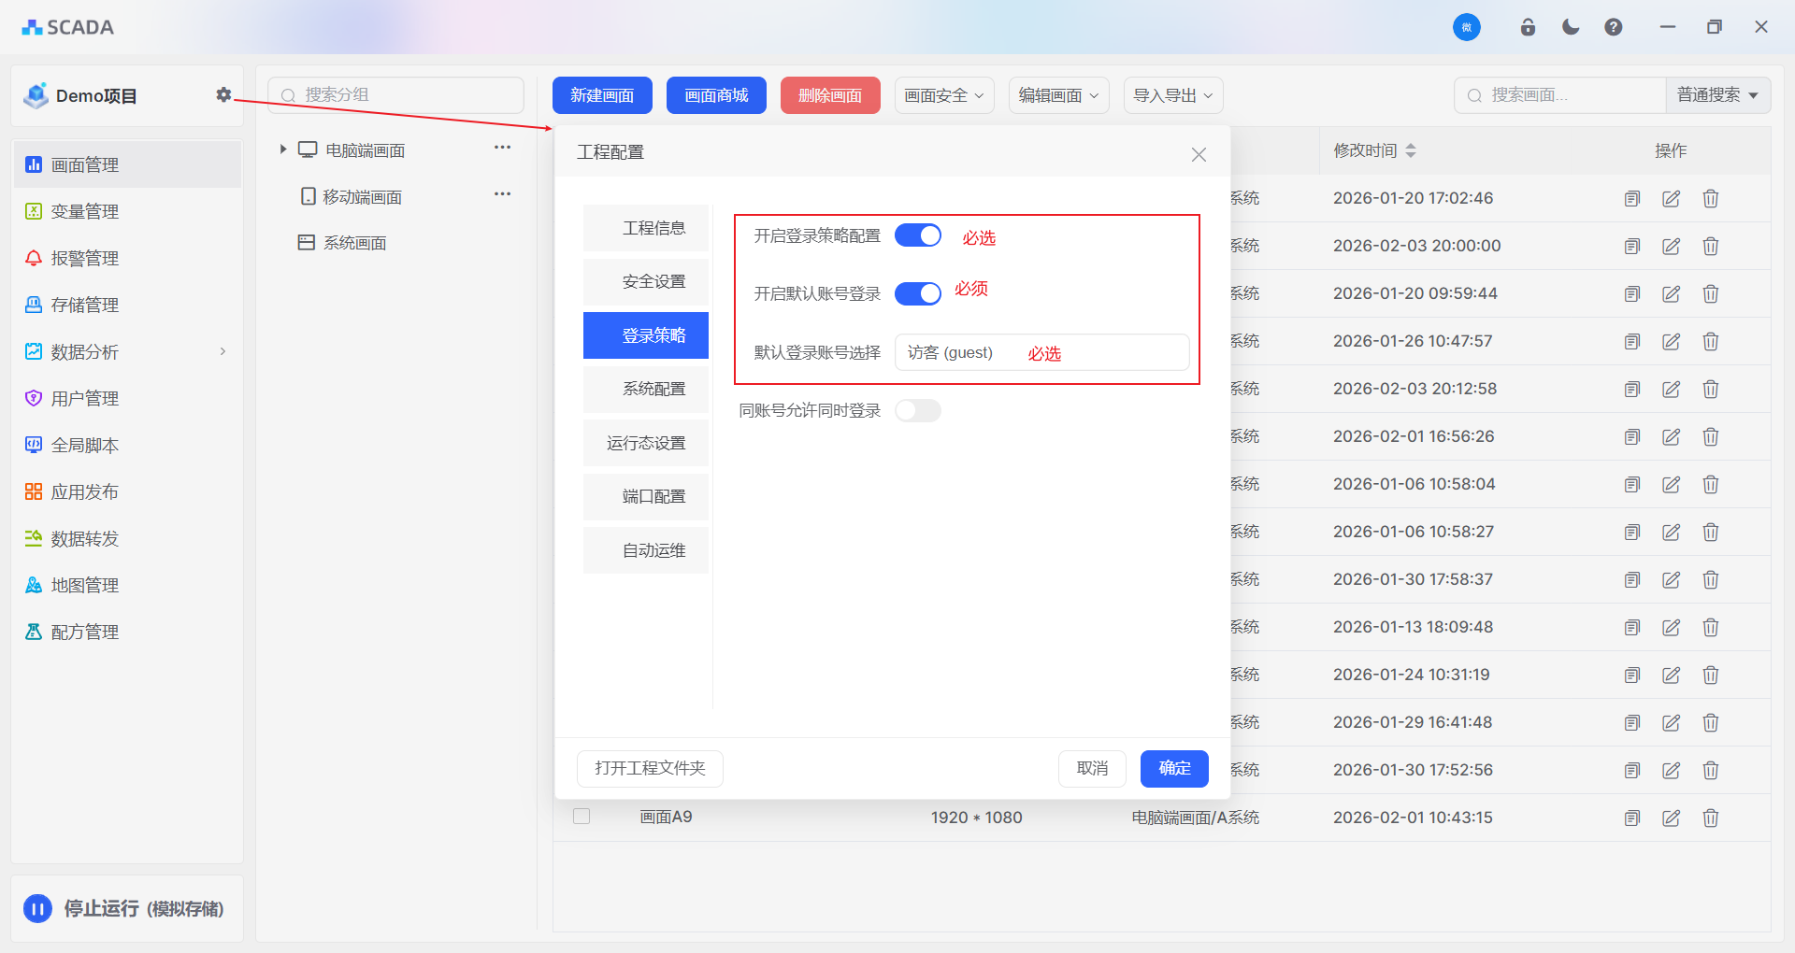The image size is (1795, 953).
Task: Open 变量管理 in the sidebar
Action: coord(84,211)
